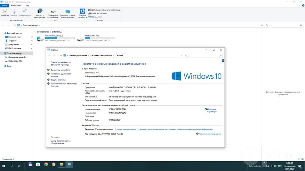Open Защита системы
Screen dimensions: 305x171
click(58, 80)
